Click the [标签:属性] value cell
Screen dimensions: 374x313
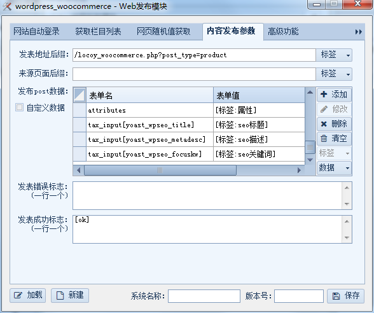tap(259, 110)
